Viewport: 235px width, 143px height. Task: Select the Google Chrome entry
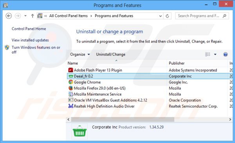pos(87,82)
